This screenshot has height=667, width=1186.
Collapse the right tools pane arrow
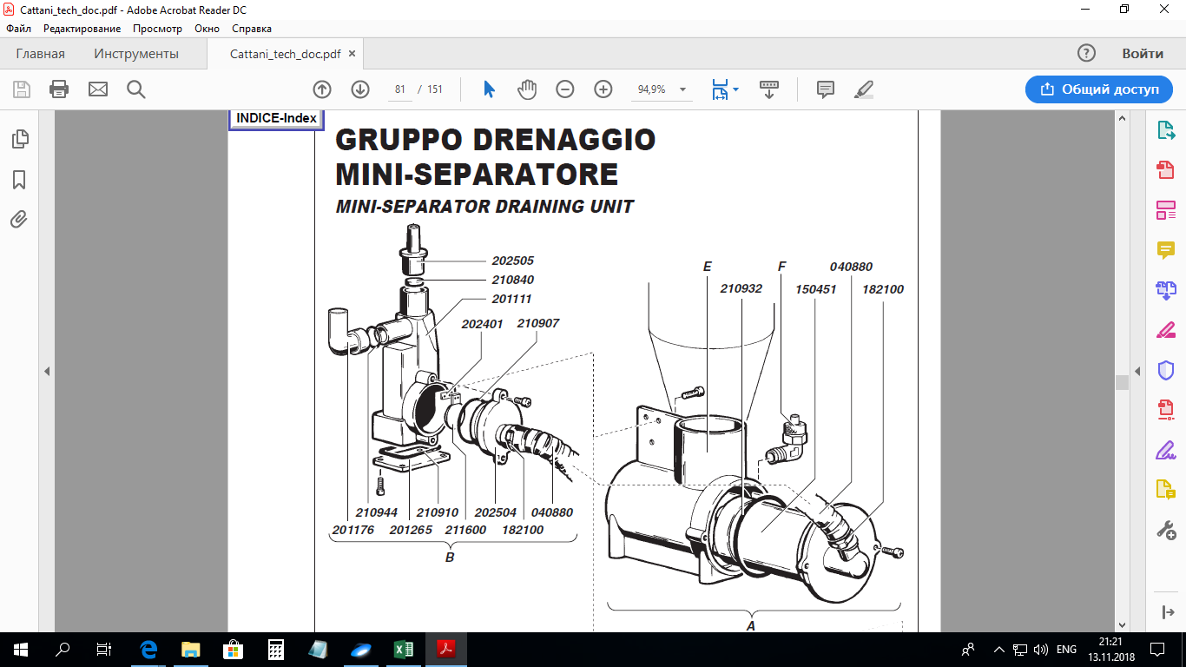1137,371
